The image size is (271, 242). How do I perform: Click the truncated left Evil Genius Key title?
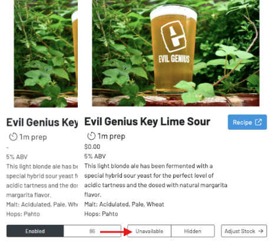42,122
